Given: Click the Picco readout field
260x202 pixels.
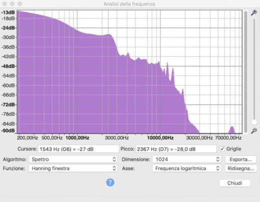Looking at the screenshot, I should pyautogui.click(x=176, y=149).
